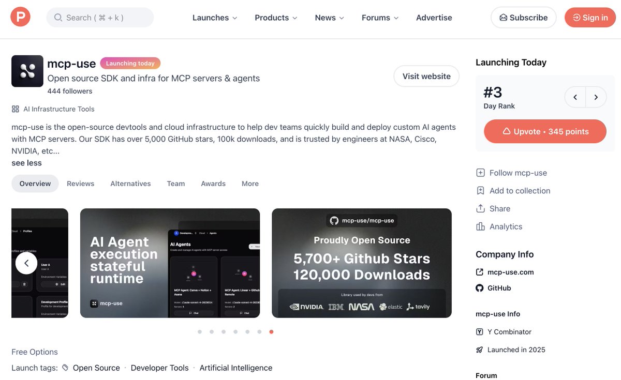Focus the Search input field

coord(100,18)
